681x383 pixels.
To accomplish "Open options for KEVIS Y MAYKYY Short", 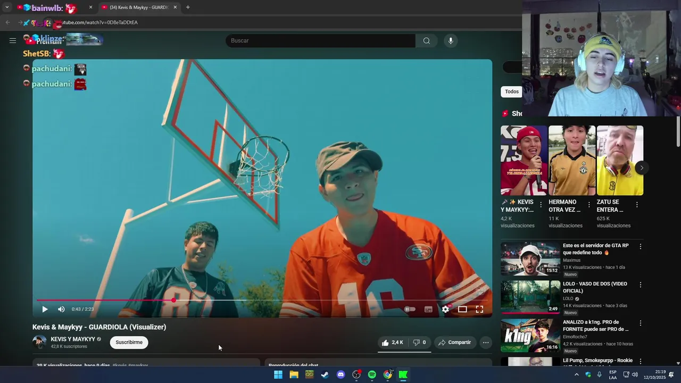I will [541, 205].
